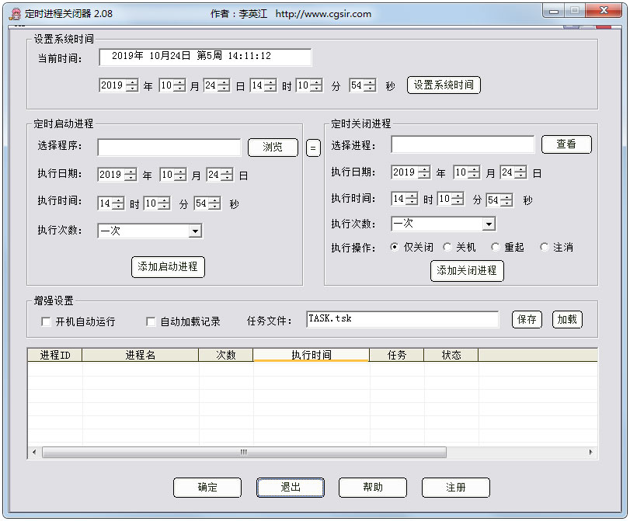
Task: Sort by 进程名 column header
Action: click(141, 355)
